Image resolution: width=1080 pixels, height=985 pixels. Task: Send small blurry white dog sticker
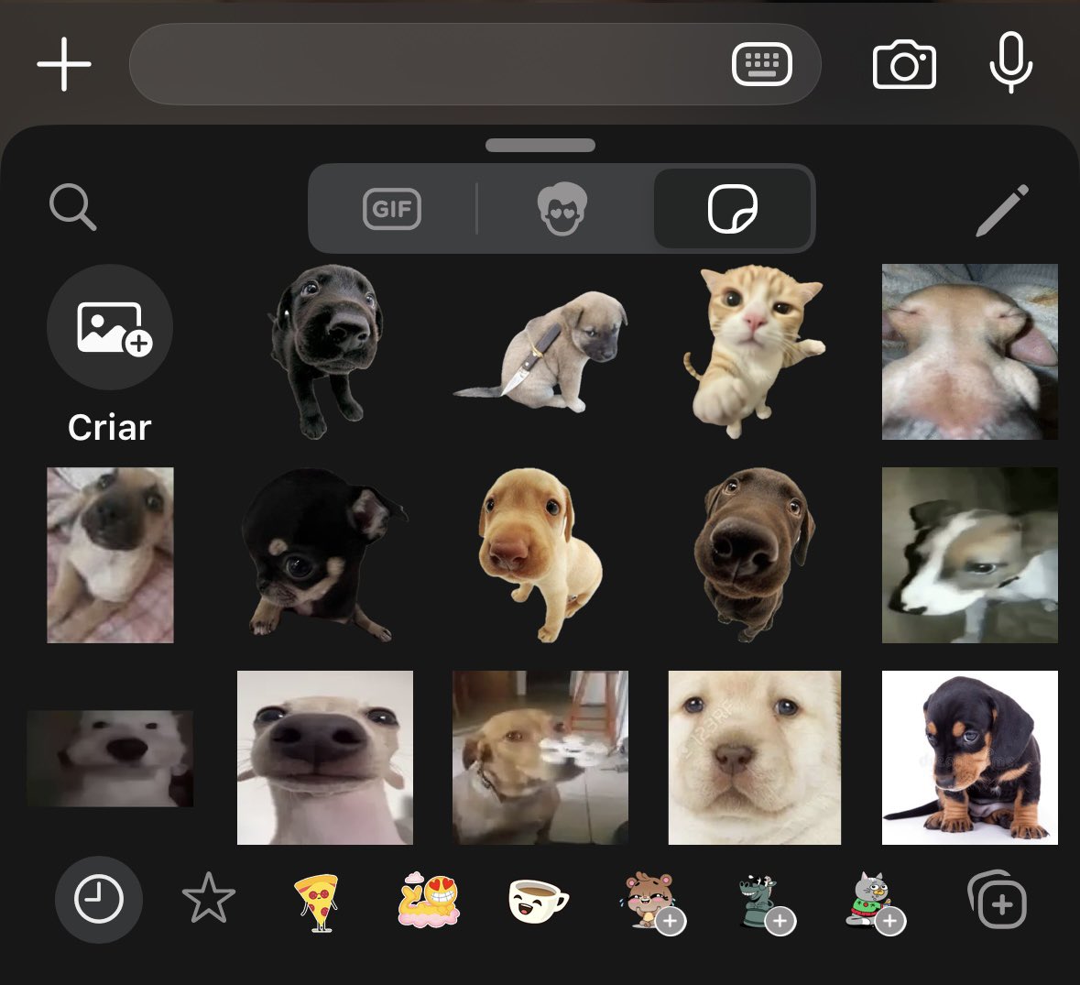110,759
